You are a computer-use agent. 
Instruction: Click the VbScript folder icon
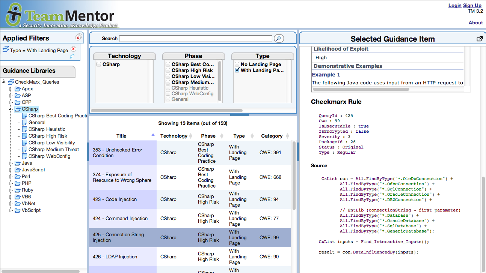(x=18, y=210)
